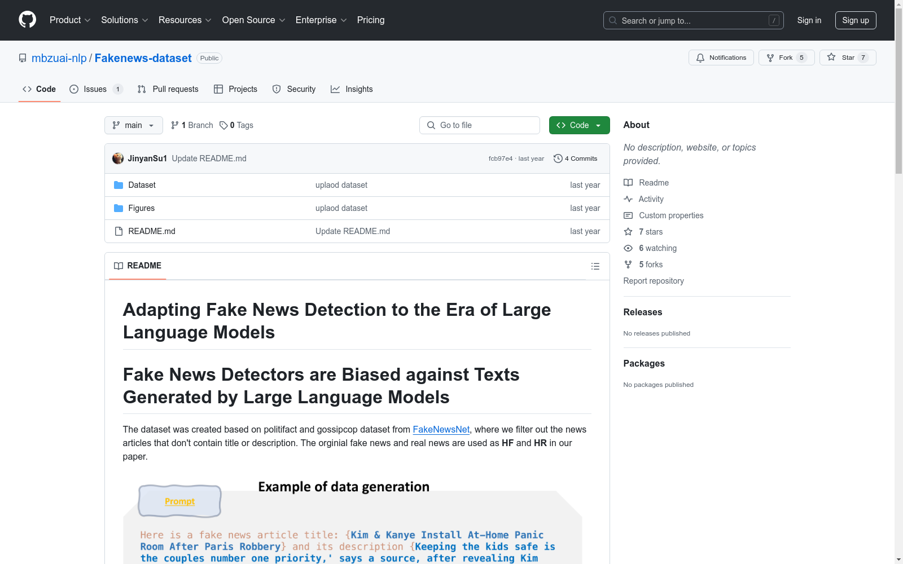Click the Update README.md latest commit message
903x564 pixels.
pos(209,158)
